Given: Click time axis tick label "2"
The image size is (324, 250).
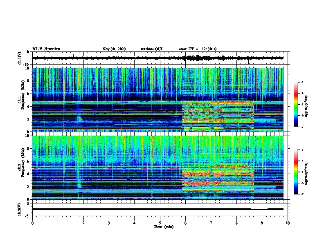Looking at the screenshot, I should [83, 223].
